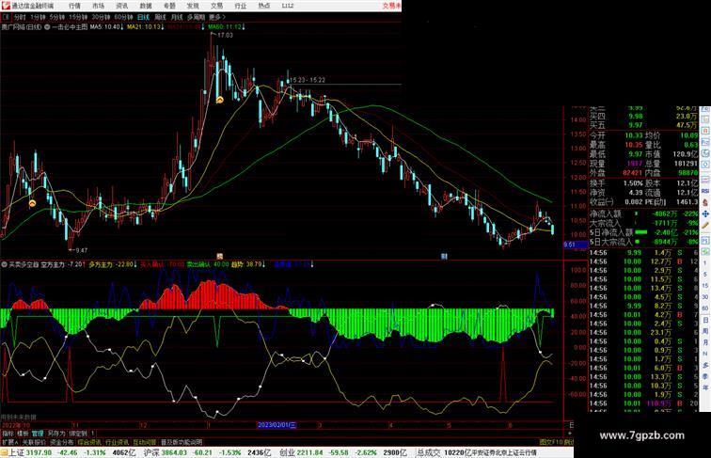Screen dimensions: 711x458
Task: Click the 另存为 button
Action: [x=56, y=434]
